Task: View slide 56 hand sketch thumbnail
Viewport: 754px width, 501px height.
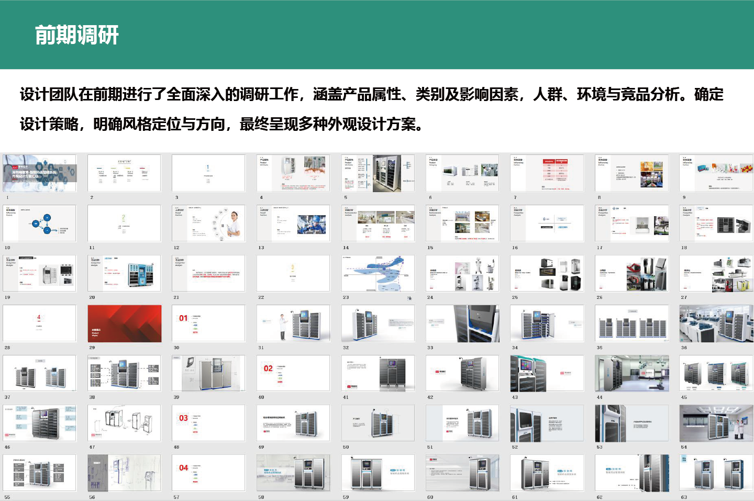Action: pyautogui.click(x=124, y=472)
